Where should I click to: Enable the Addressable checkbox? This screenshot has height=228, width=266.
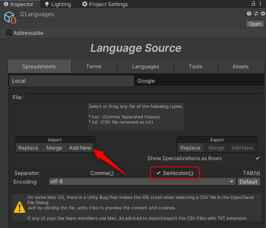click(x=9, y=33)
